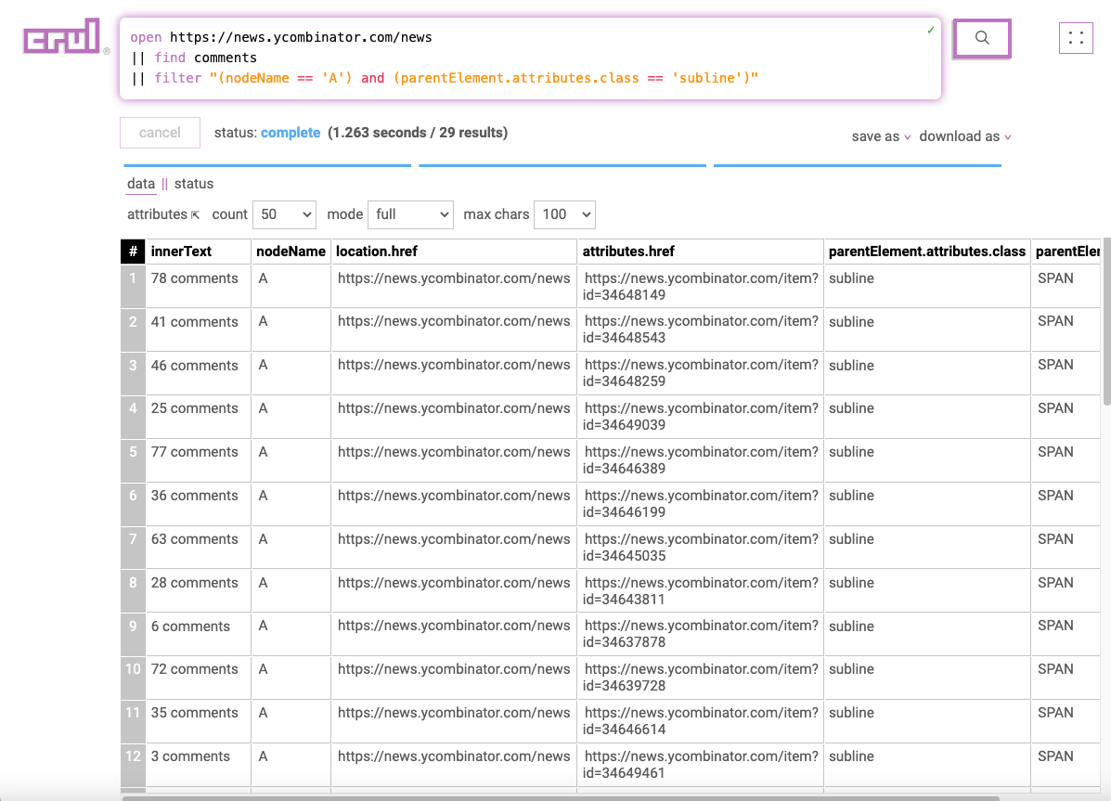Viewport: 1111px width, 801px height.
Task: Click the href cell with id=34639728
Action: click(700, 678)
